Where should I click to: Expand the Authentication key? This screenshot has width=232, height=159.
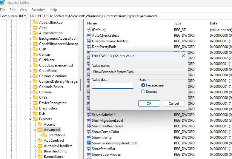tap(30, 33)
